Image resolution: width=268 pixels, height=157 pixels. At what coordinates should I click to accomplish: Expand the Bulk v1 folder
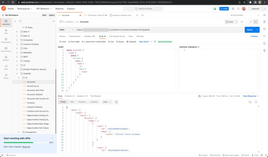[x=17, y=32]
